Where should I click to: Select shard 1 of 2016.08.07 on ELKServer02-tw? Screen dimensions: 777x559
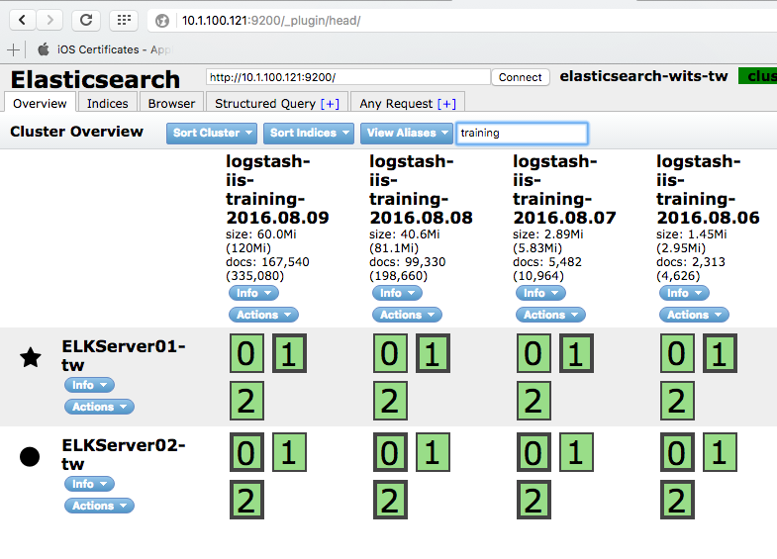[x=576, y=452]
